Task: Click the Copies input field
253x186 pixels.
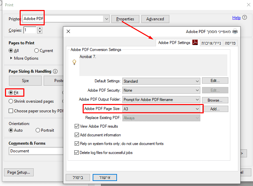Action: (30, 30)
